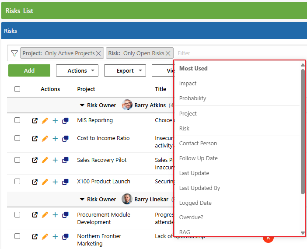The image size is (307, 249).
Task: Sort by the Title column header
Action: 160,89
